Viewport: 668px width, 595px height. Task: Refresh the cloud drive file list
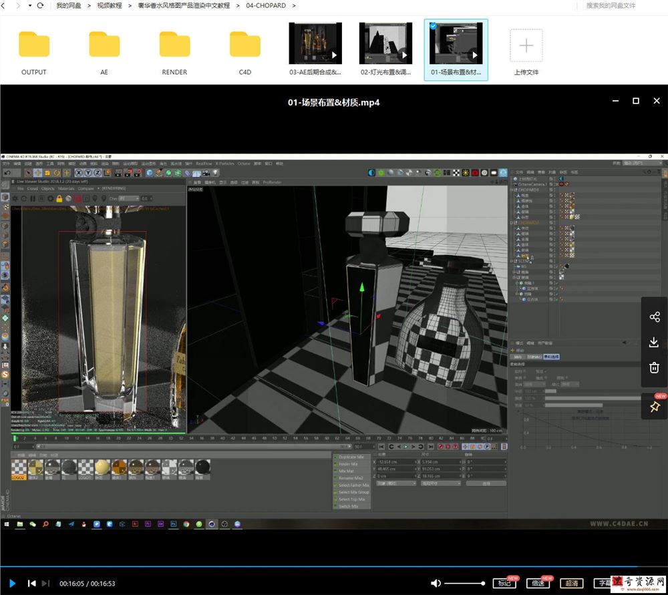pyautogui.click(x=41, y=5)
